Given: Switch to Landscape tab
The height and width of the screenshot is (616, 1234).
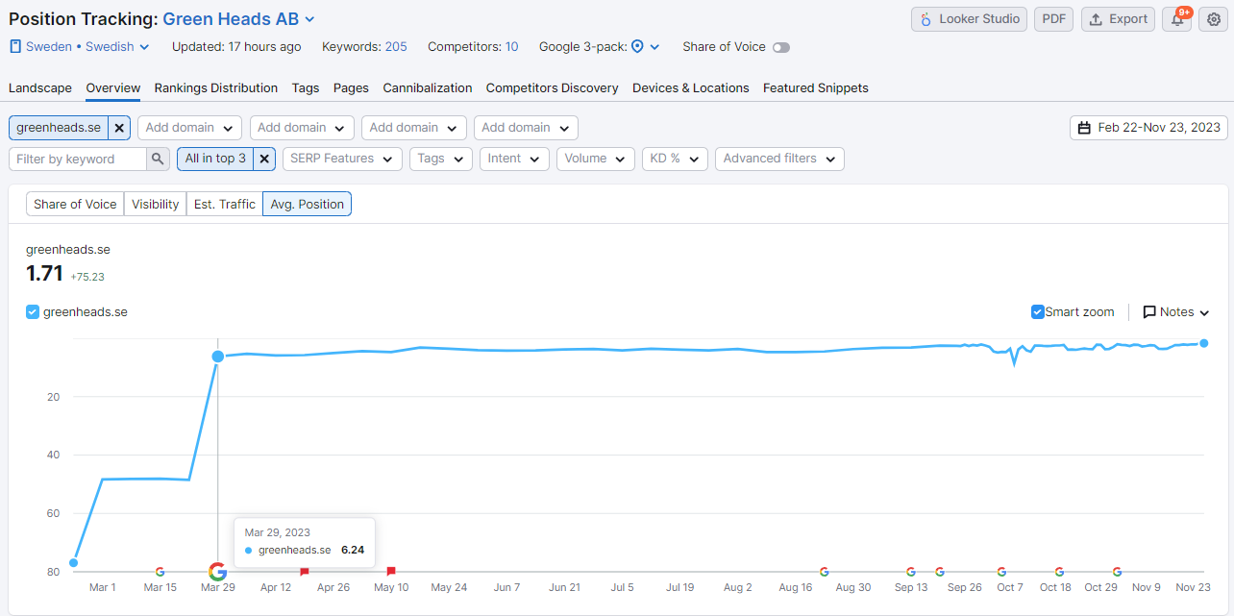Looking at the screenshot, I should [x=40, y=87].
